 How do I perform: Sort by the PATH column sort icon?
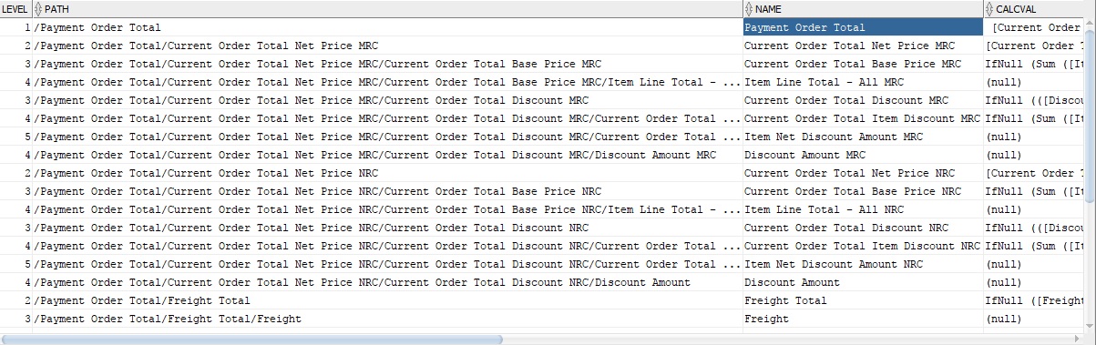[38, 8]
